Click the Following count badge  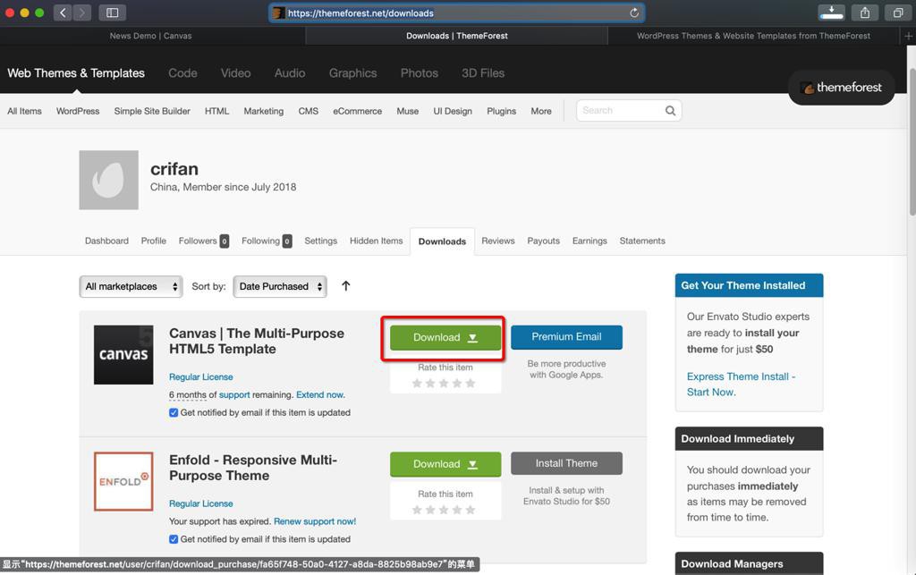click(287, 241)
